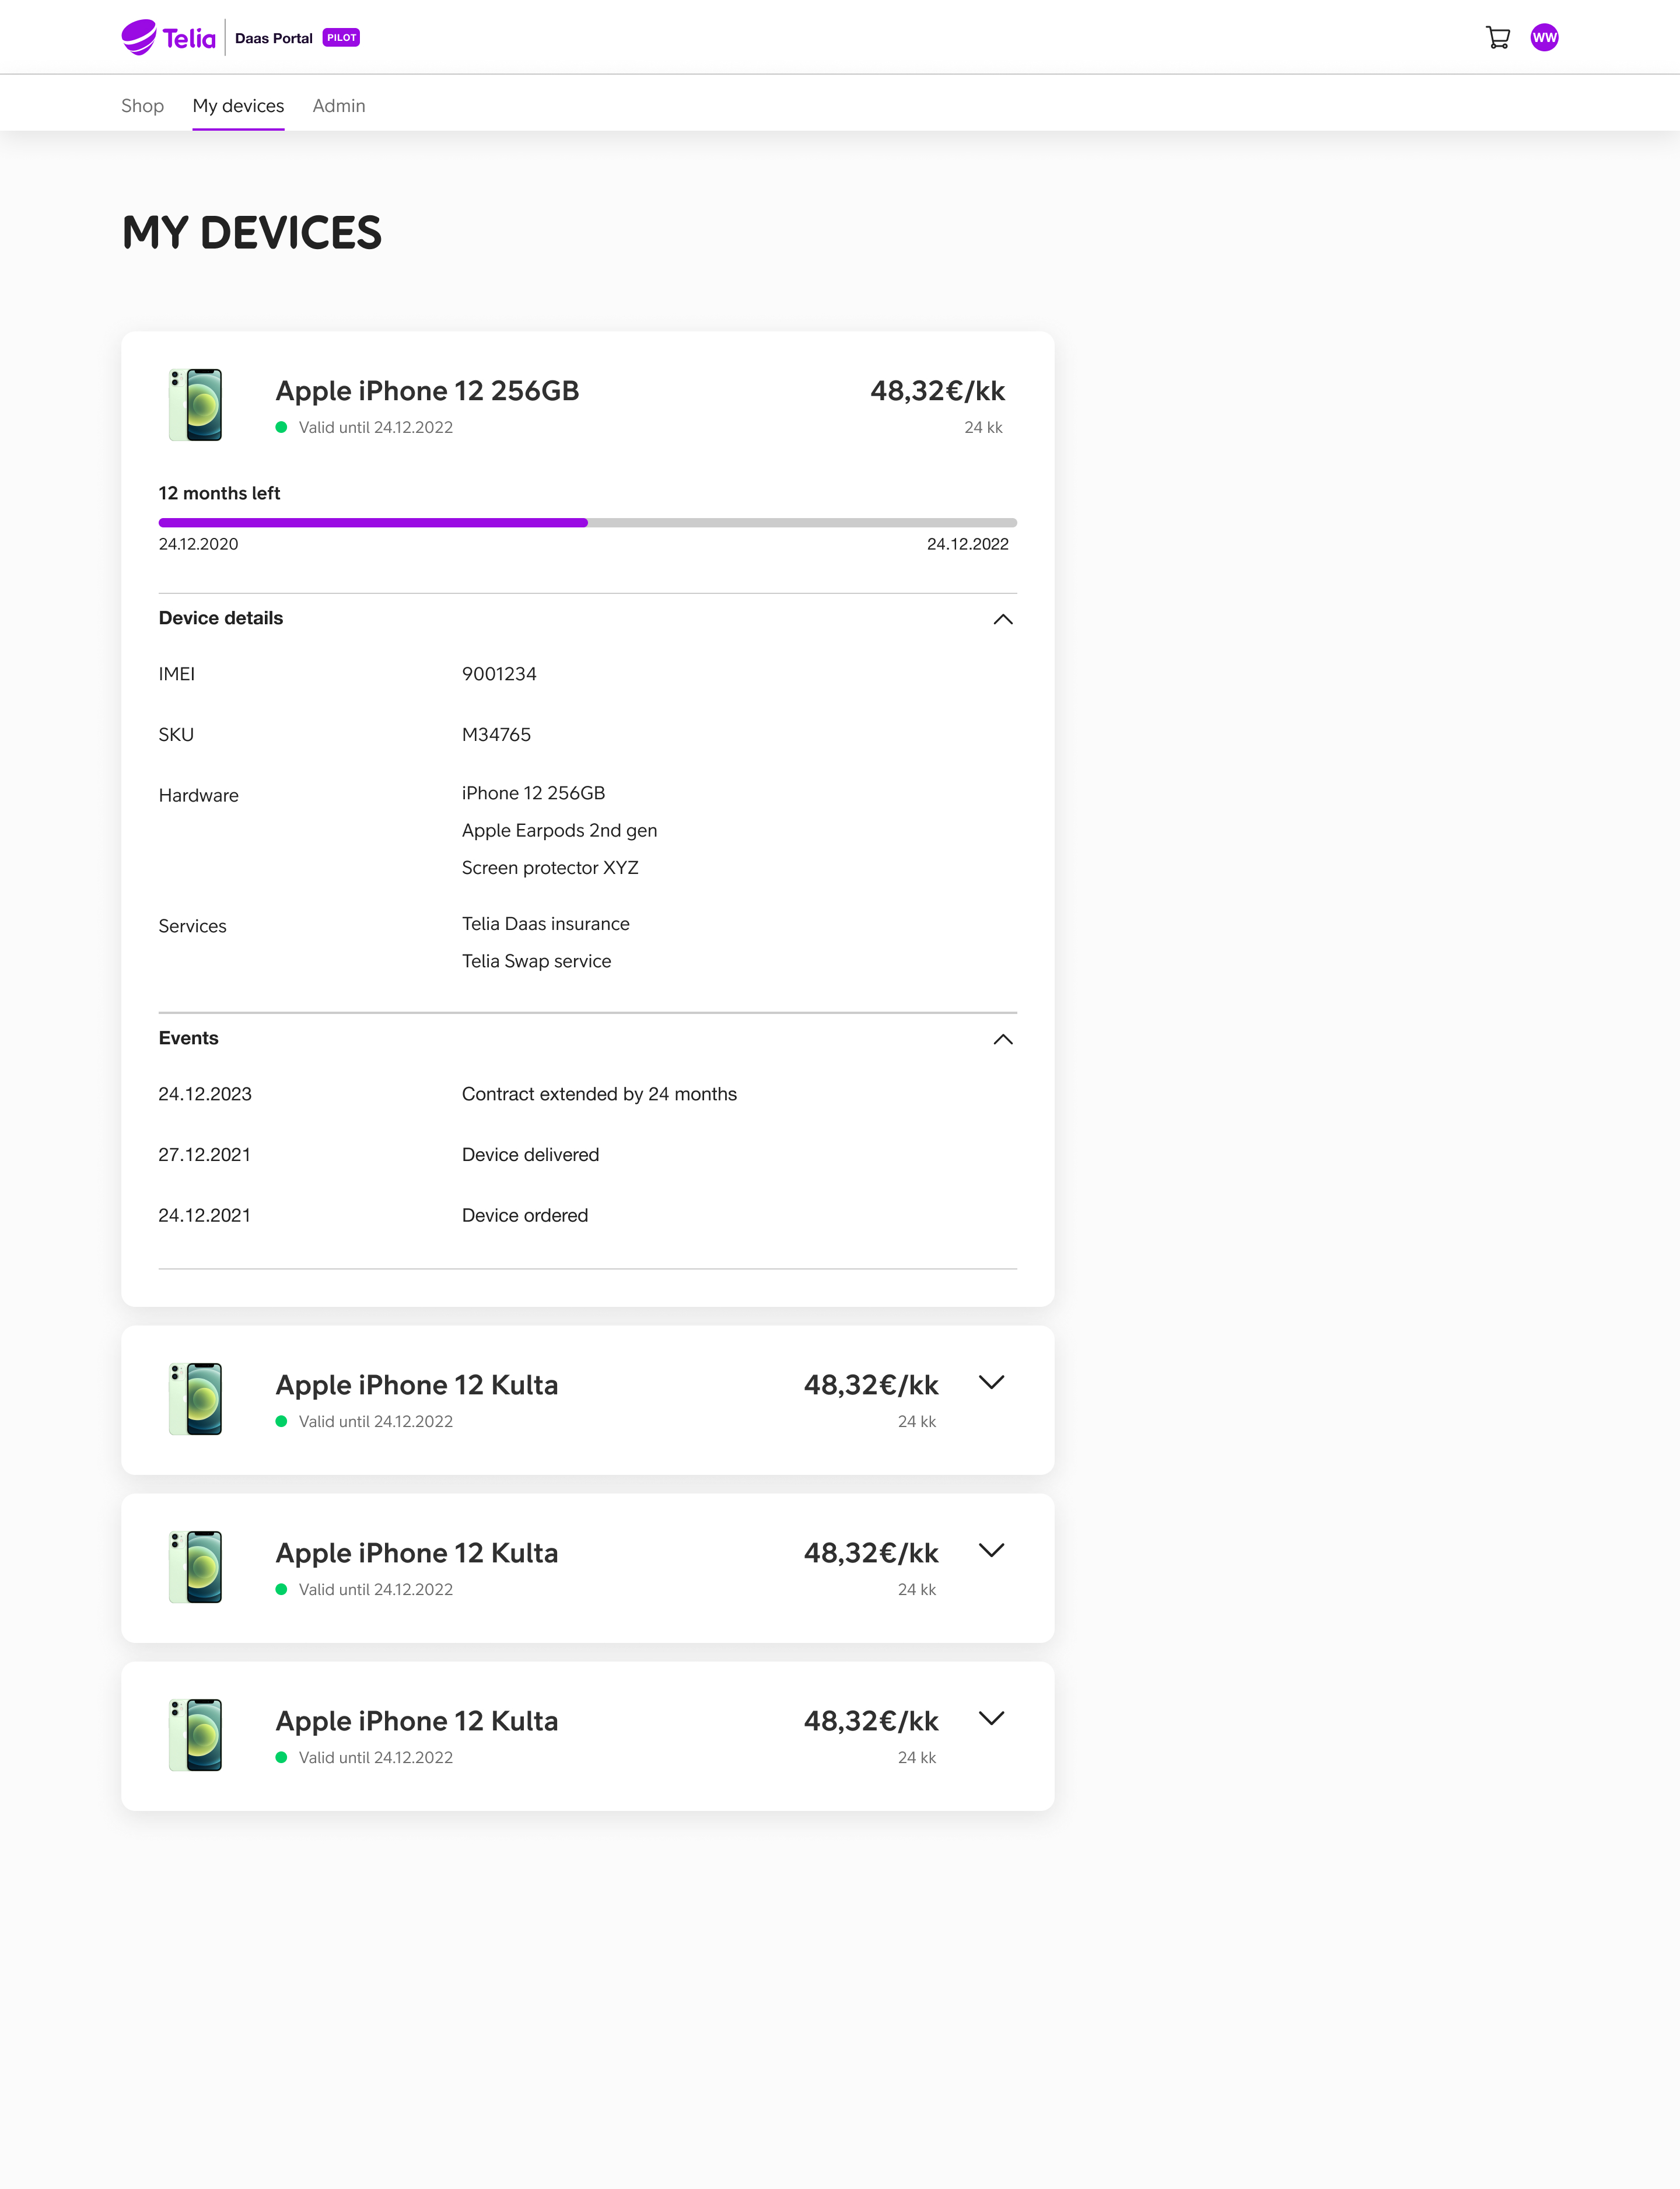Click the second Apple iPhone 12 Kulta title
The height and width of the screenshot is (2189, 1680).
click(x=417, y=1553)
